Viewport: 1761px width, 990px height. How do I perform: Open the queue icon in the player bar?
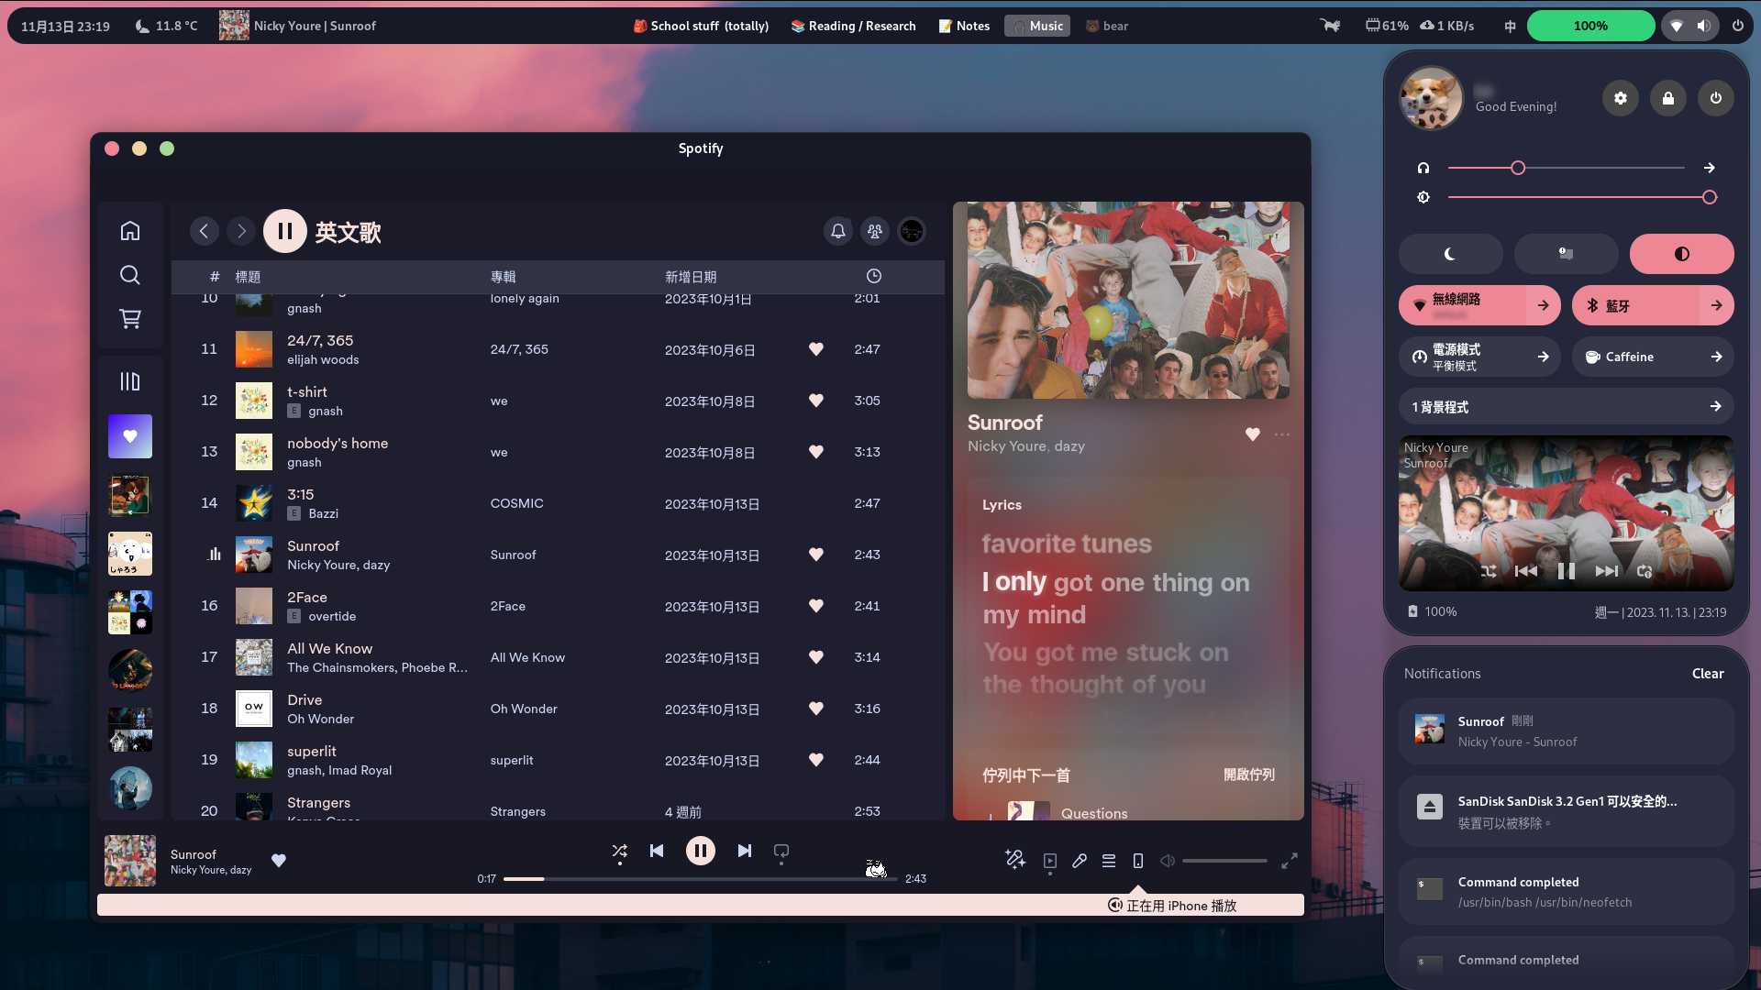point(1109,861)
